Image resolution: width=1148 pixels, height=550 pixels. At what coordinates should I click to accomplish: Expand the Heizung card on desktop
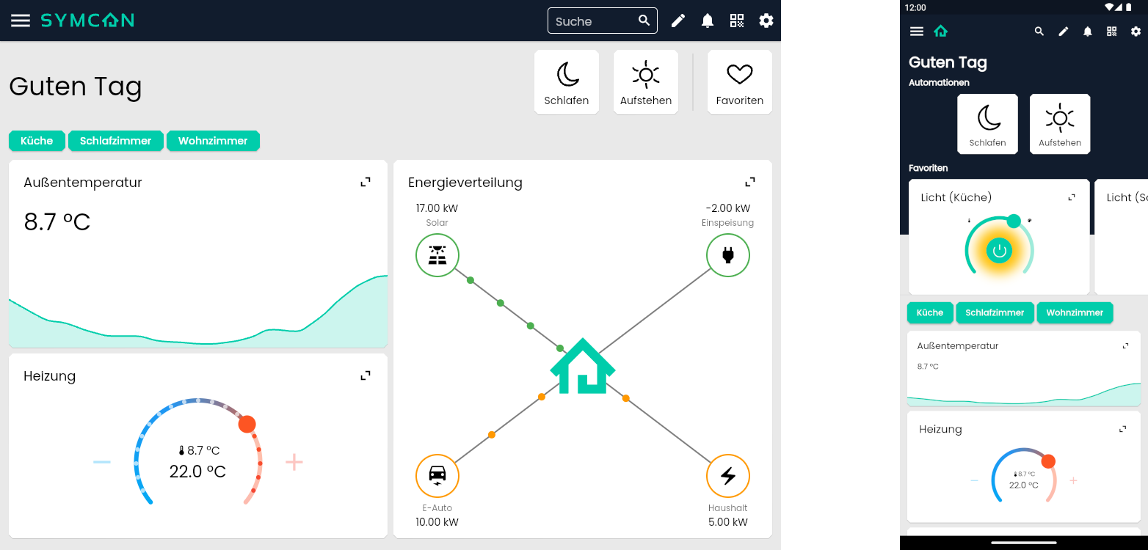[366, 375]
